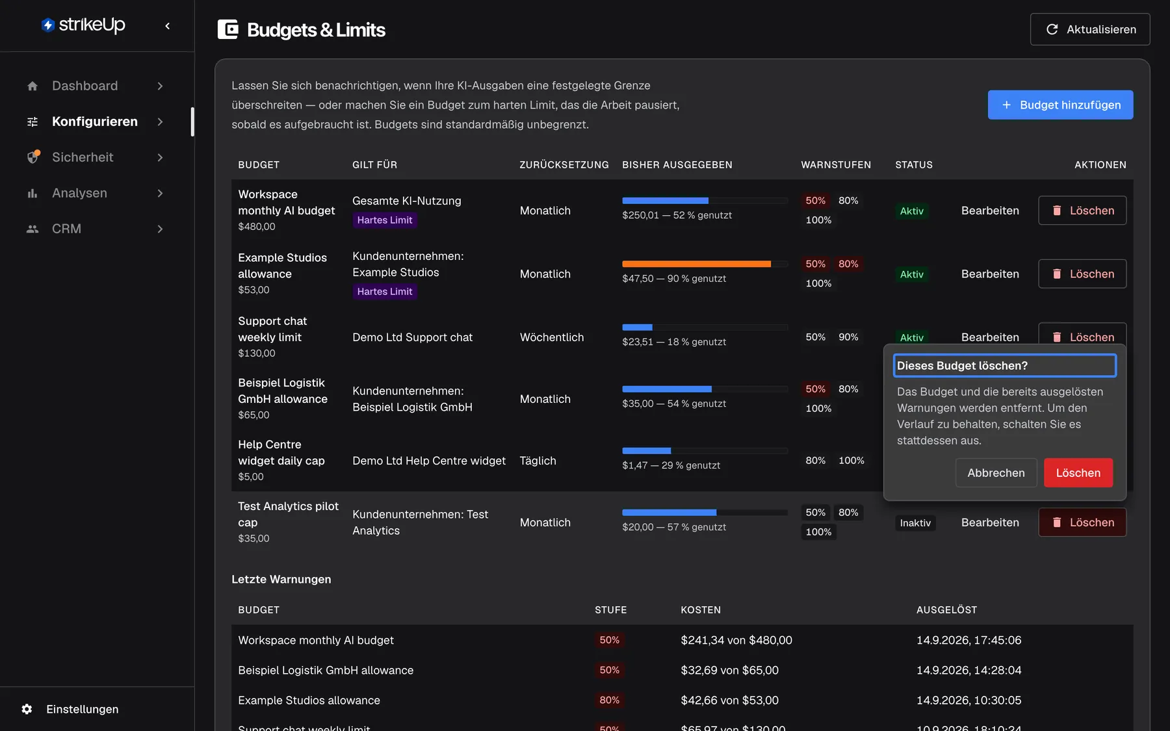Cancel deletion with Abbrechen

point(996,472)
